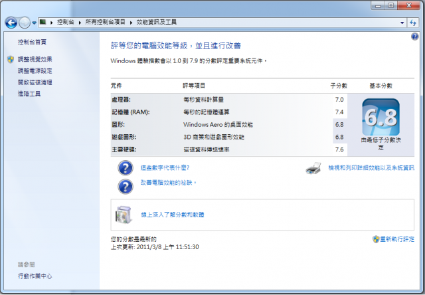Open 調整視覺效果 link
Viewport: 425px width, 295px height.
pos(35,59)
